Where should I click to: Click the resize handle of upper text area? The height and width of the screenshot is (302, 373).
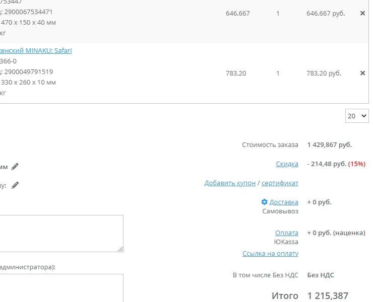point(120,249)
